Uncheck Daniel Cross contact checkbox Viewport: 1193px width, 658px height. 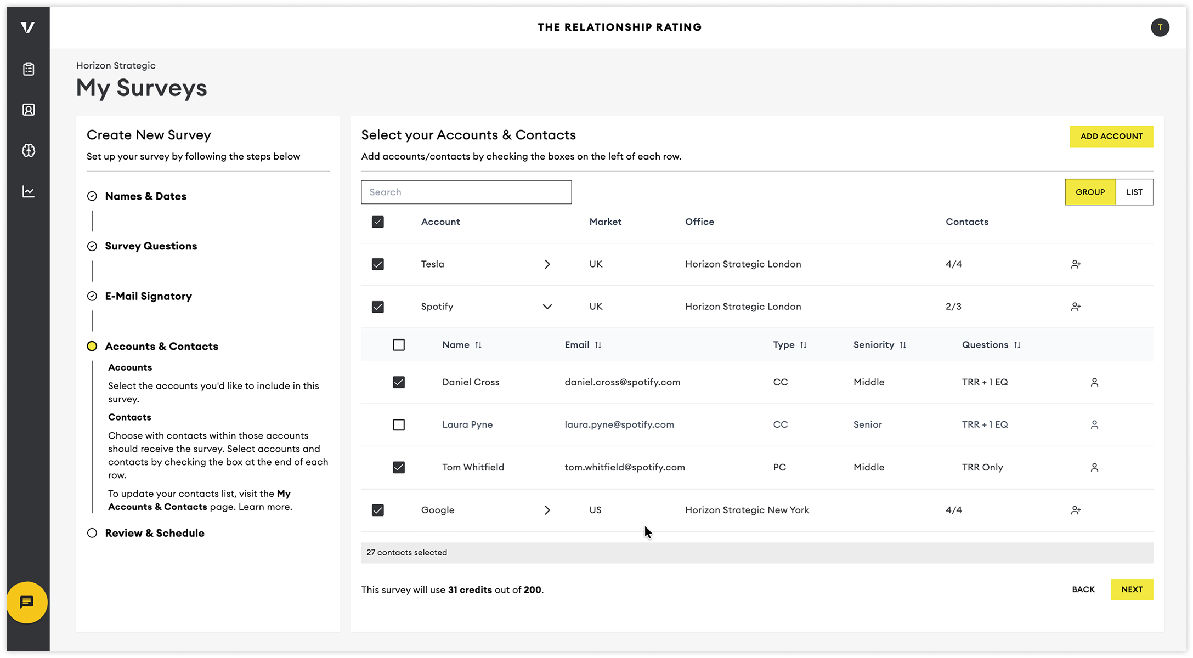pyautogui.click(x=399, y=382)
